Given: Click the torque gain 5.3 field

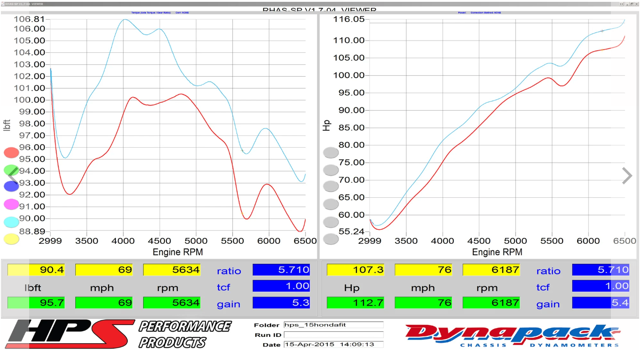Looking at the screenshot, I should coord(281,303).
